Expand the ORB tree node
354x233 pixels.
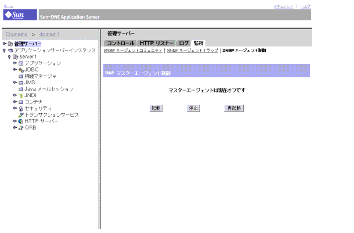(x=15, y=127)
